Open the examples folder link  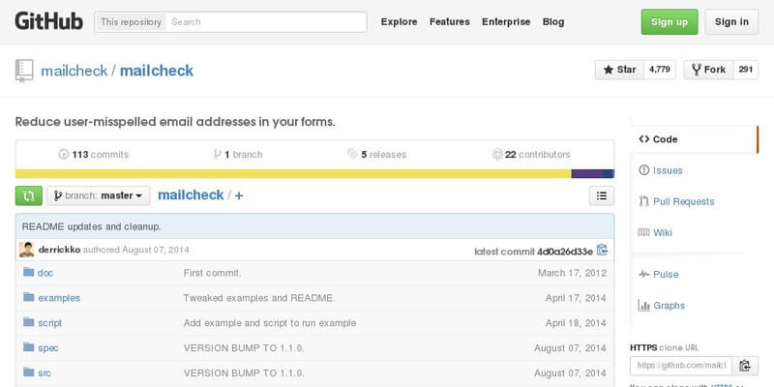59,298
